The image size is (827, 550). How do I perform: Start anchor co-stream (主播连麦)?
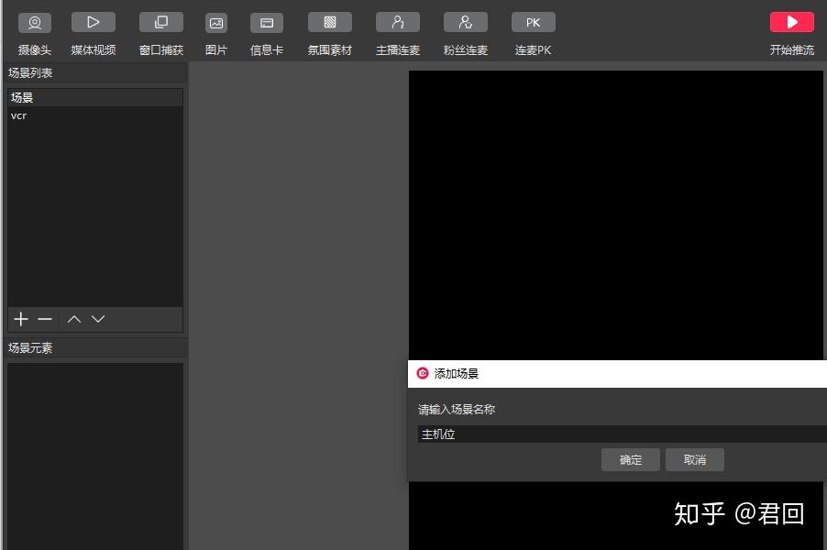[x=398, y=23]
